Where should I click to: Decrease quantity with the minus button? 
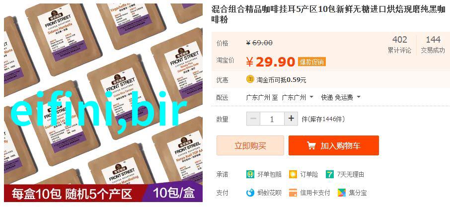253,119
